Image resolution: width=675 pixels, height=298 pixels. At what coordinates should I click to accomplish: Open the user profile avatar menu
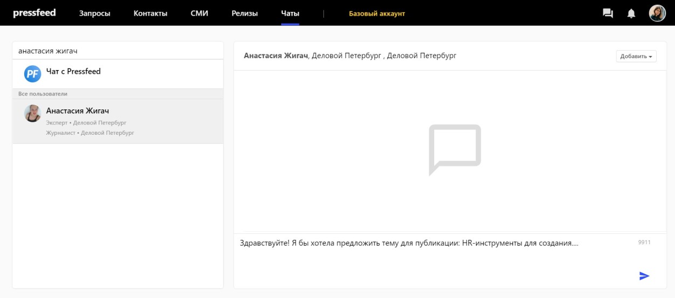[657, 13]
